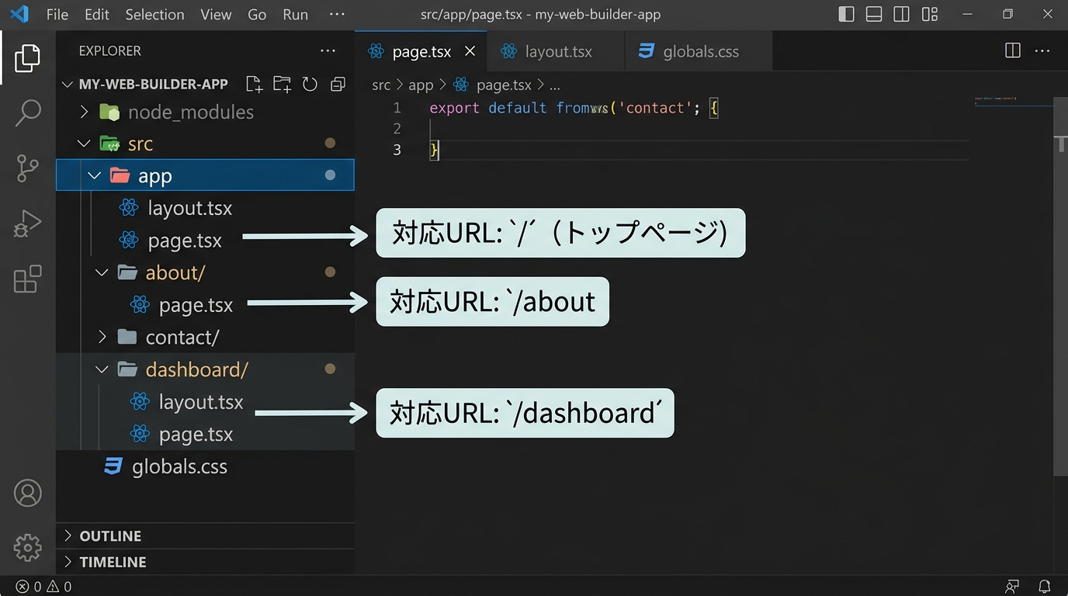This screenshot has height=596, width=1068.
Task: Refresh the Explorer file tree
Action: 310,84
